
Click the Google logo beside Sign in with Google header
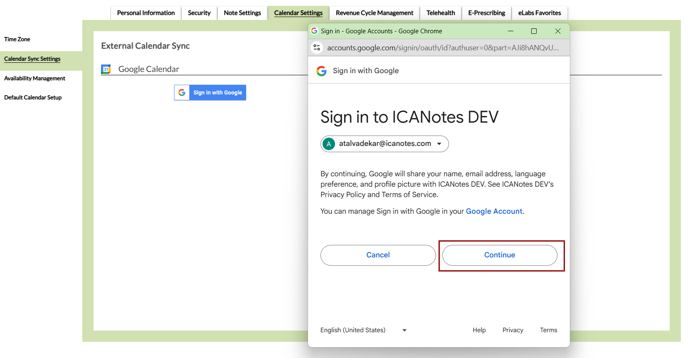coord(321,71)
